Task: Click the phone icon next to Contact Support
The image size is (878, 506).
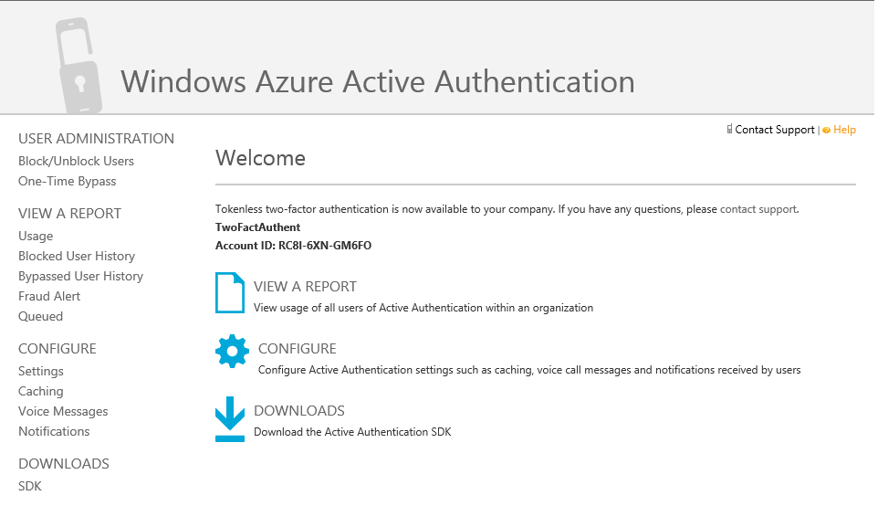Action: pyautogui.click(x=729, y=130)
